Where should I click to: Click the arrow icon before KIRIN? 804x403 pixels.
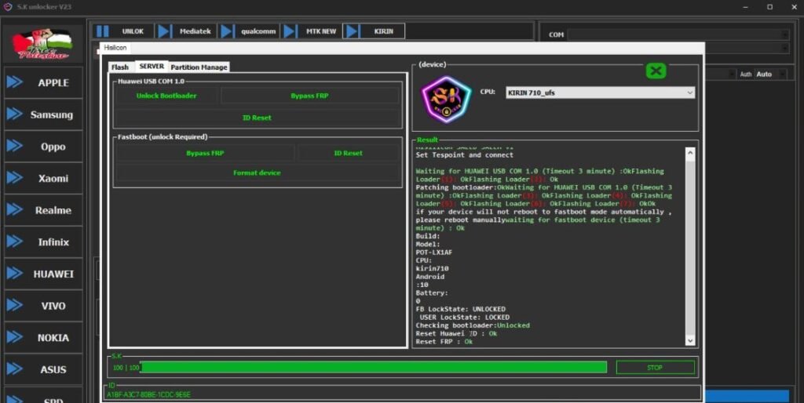pos(352,31)
